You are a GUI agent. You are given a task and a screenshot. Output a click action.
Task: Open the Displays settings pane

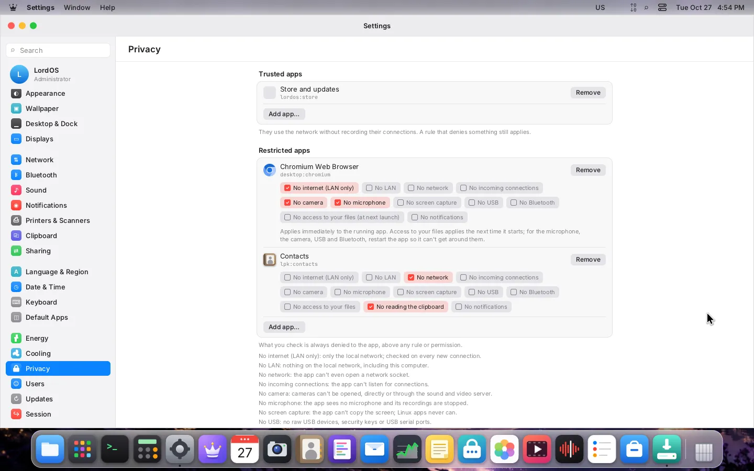(58, 139)
